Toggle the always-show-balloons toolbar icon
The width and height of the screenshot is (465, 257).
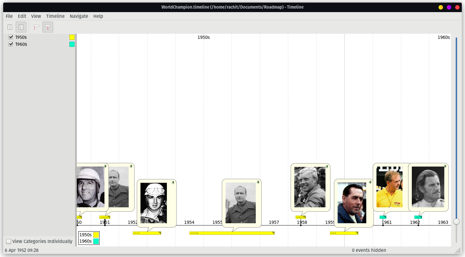(x=47, y=27)
